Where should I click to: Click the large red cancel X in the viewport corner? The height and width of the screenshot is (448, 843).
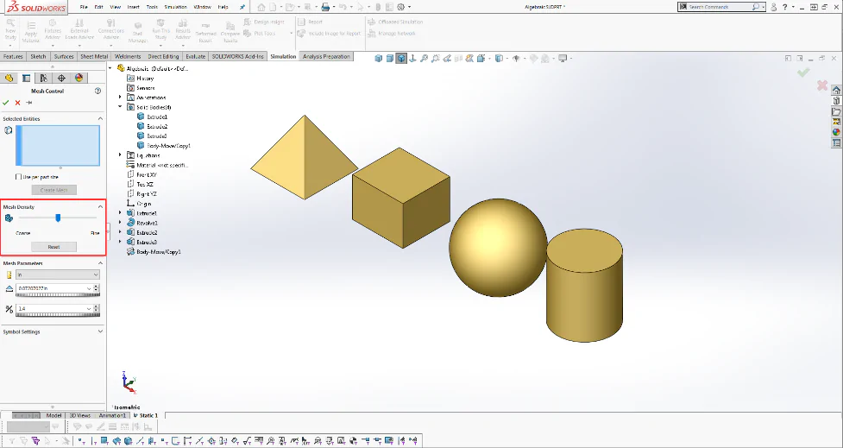click(x=822, y=85)
